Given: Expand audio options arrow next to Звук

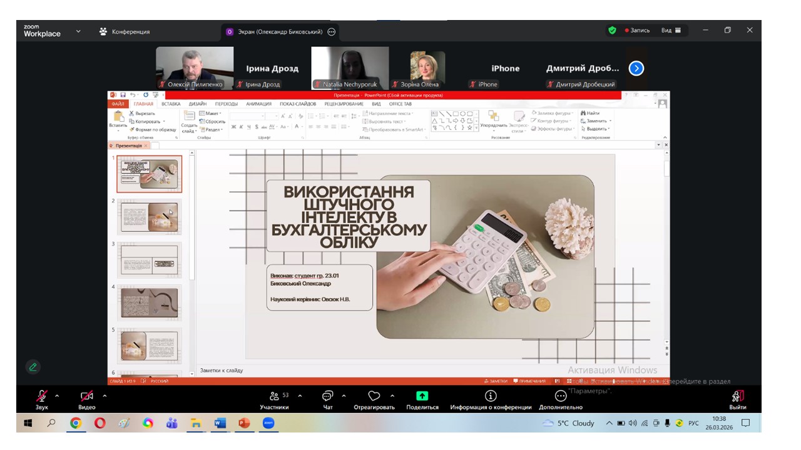Looking at the screenshot, I should (57, 396).
